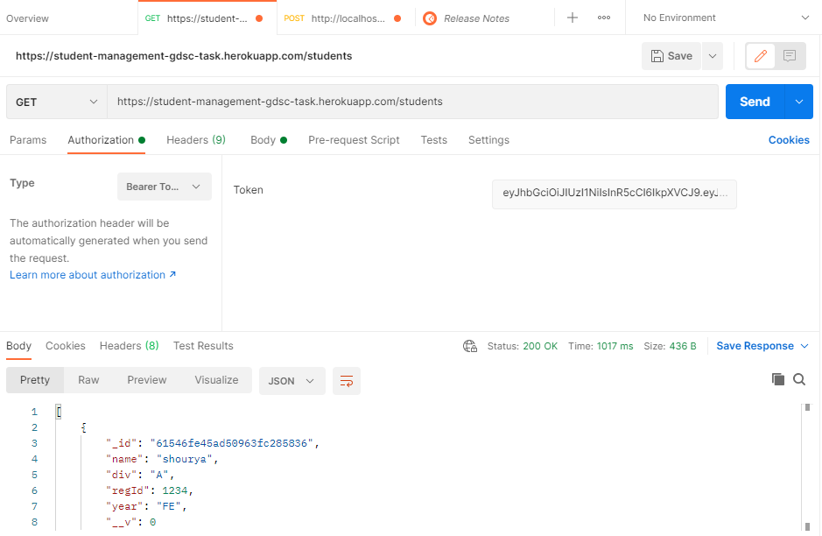Click the Save button
The width and height of the screenshot is (822, 536).
(x=671, y=56)
